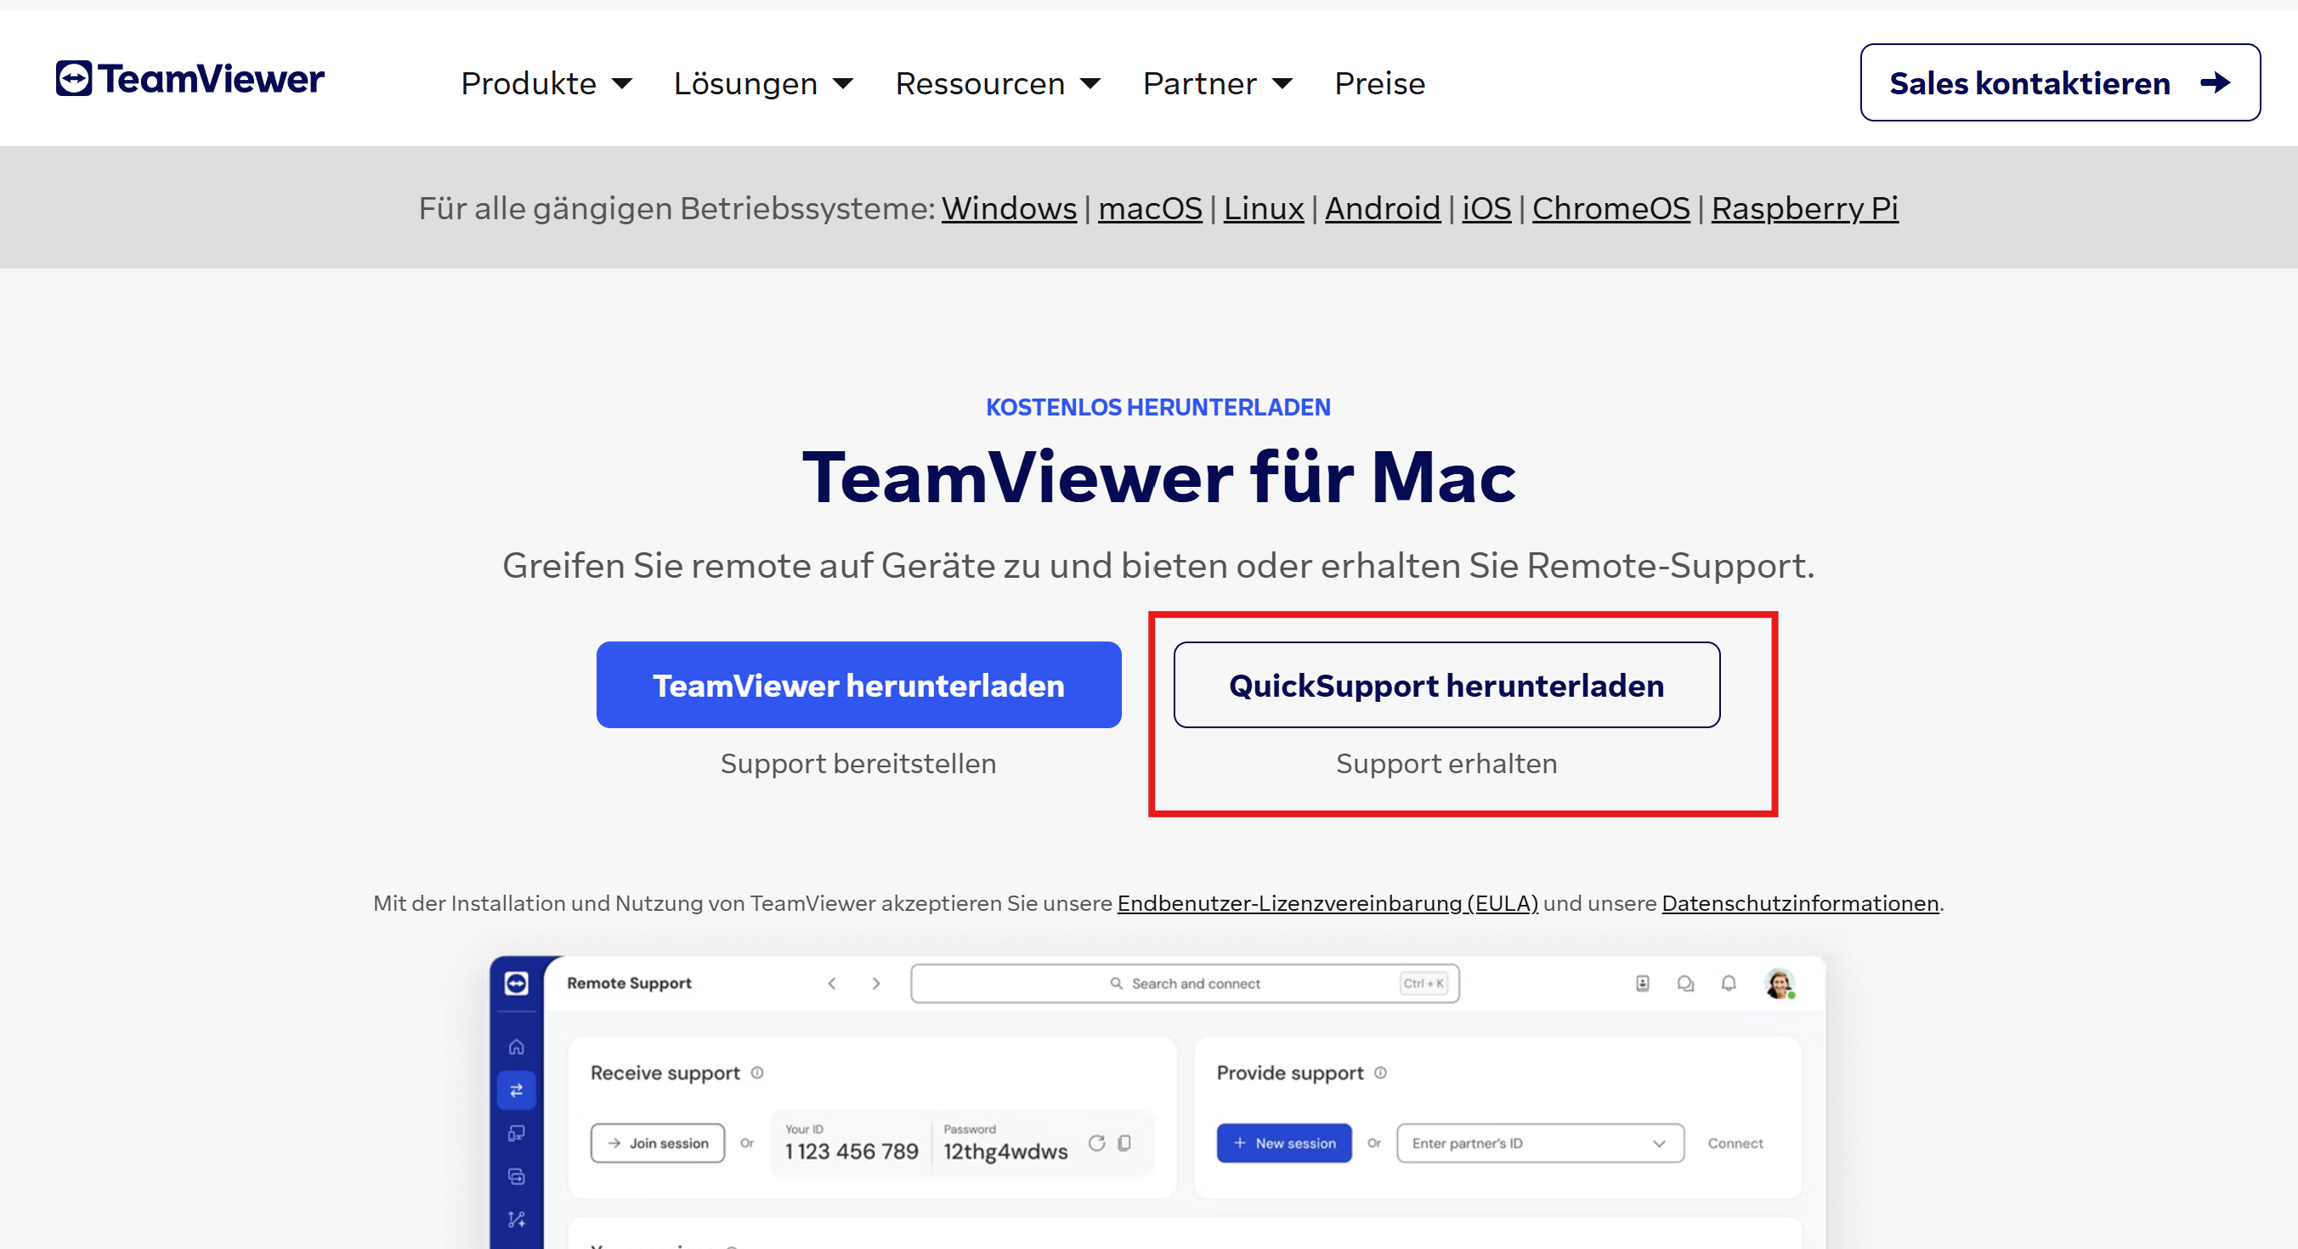Click info icon next to Provide support
This screenshot has height=1249, width=2298.
click(x=1380, y=1072)
